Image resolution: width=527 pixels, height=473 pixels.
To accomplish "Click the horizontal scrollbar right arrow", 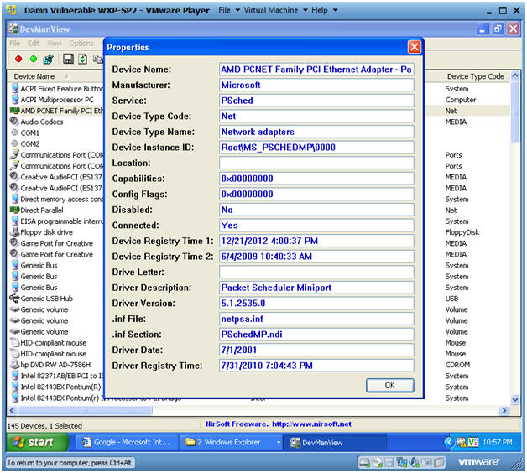I will [x=504, y=410].
